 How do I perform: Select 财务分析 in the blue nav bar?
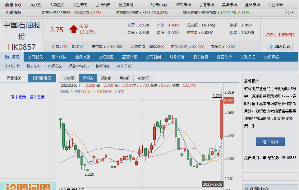pos(177,57)
